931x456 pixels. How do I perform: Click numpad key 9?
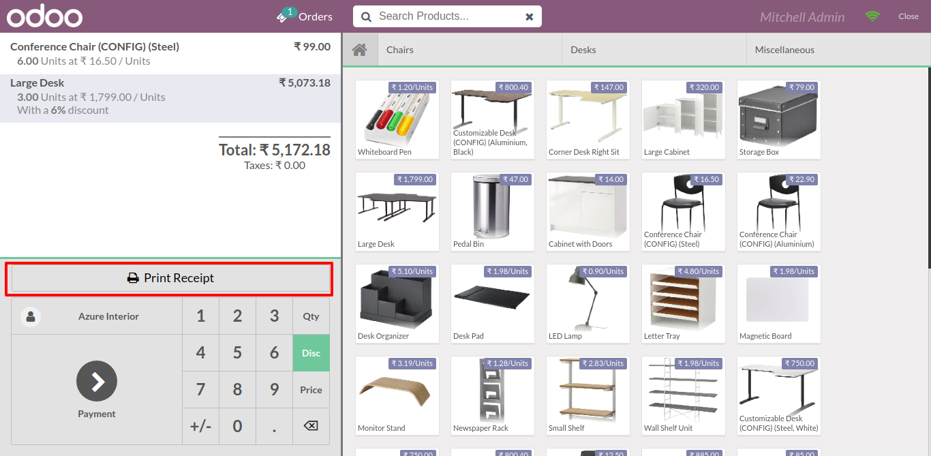point(274,390)
